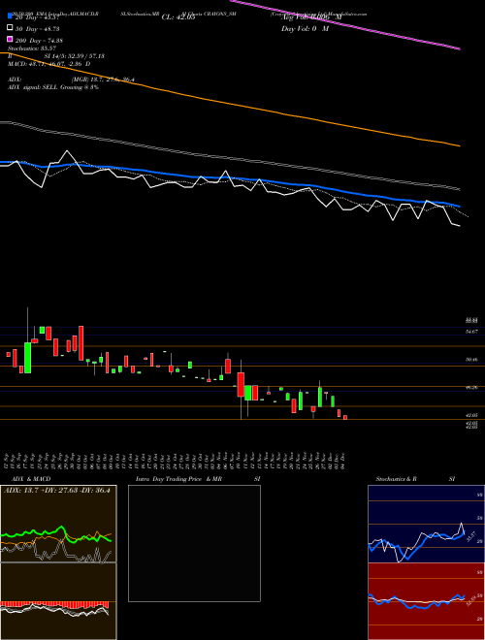
Task: Click the white 50 Day EMA legend swatch
Action: pos(10,28)
